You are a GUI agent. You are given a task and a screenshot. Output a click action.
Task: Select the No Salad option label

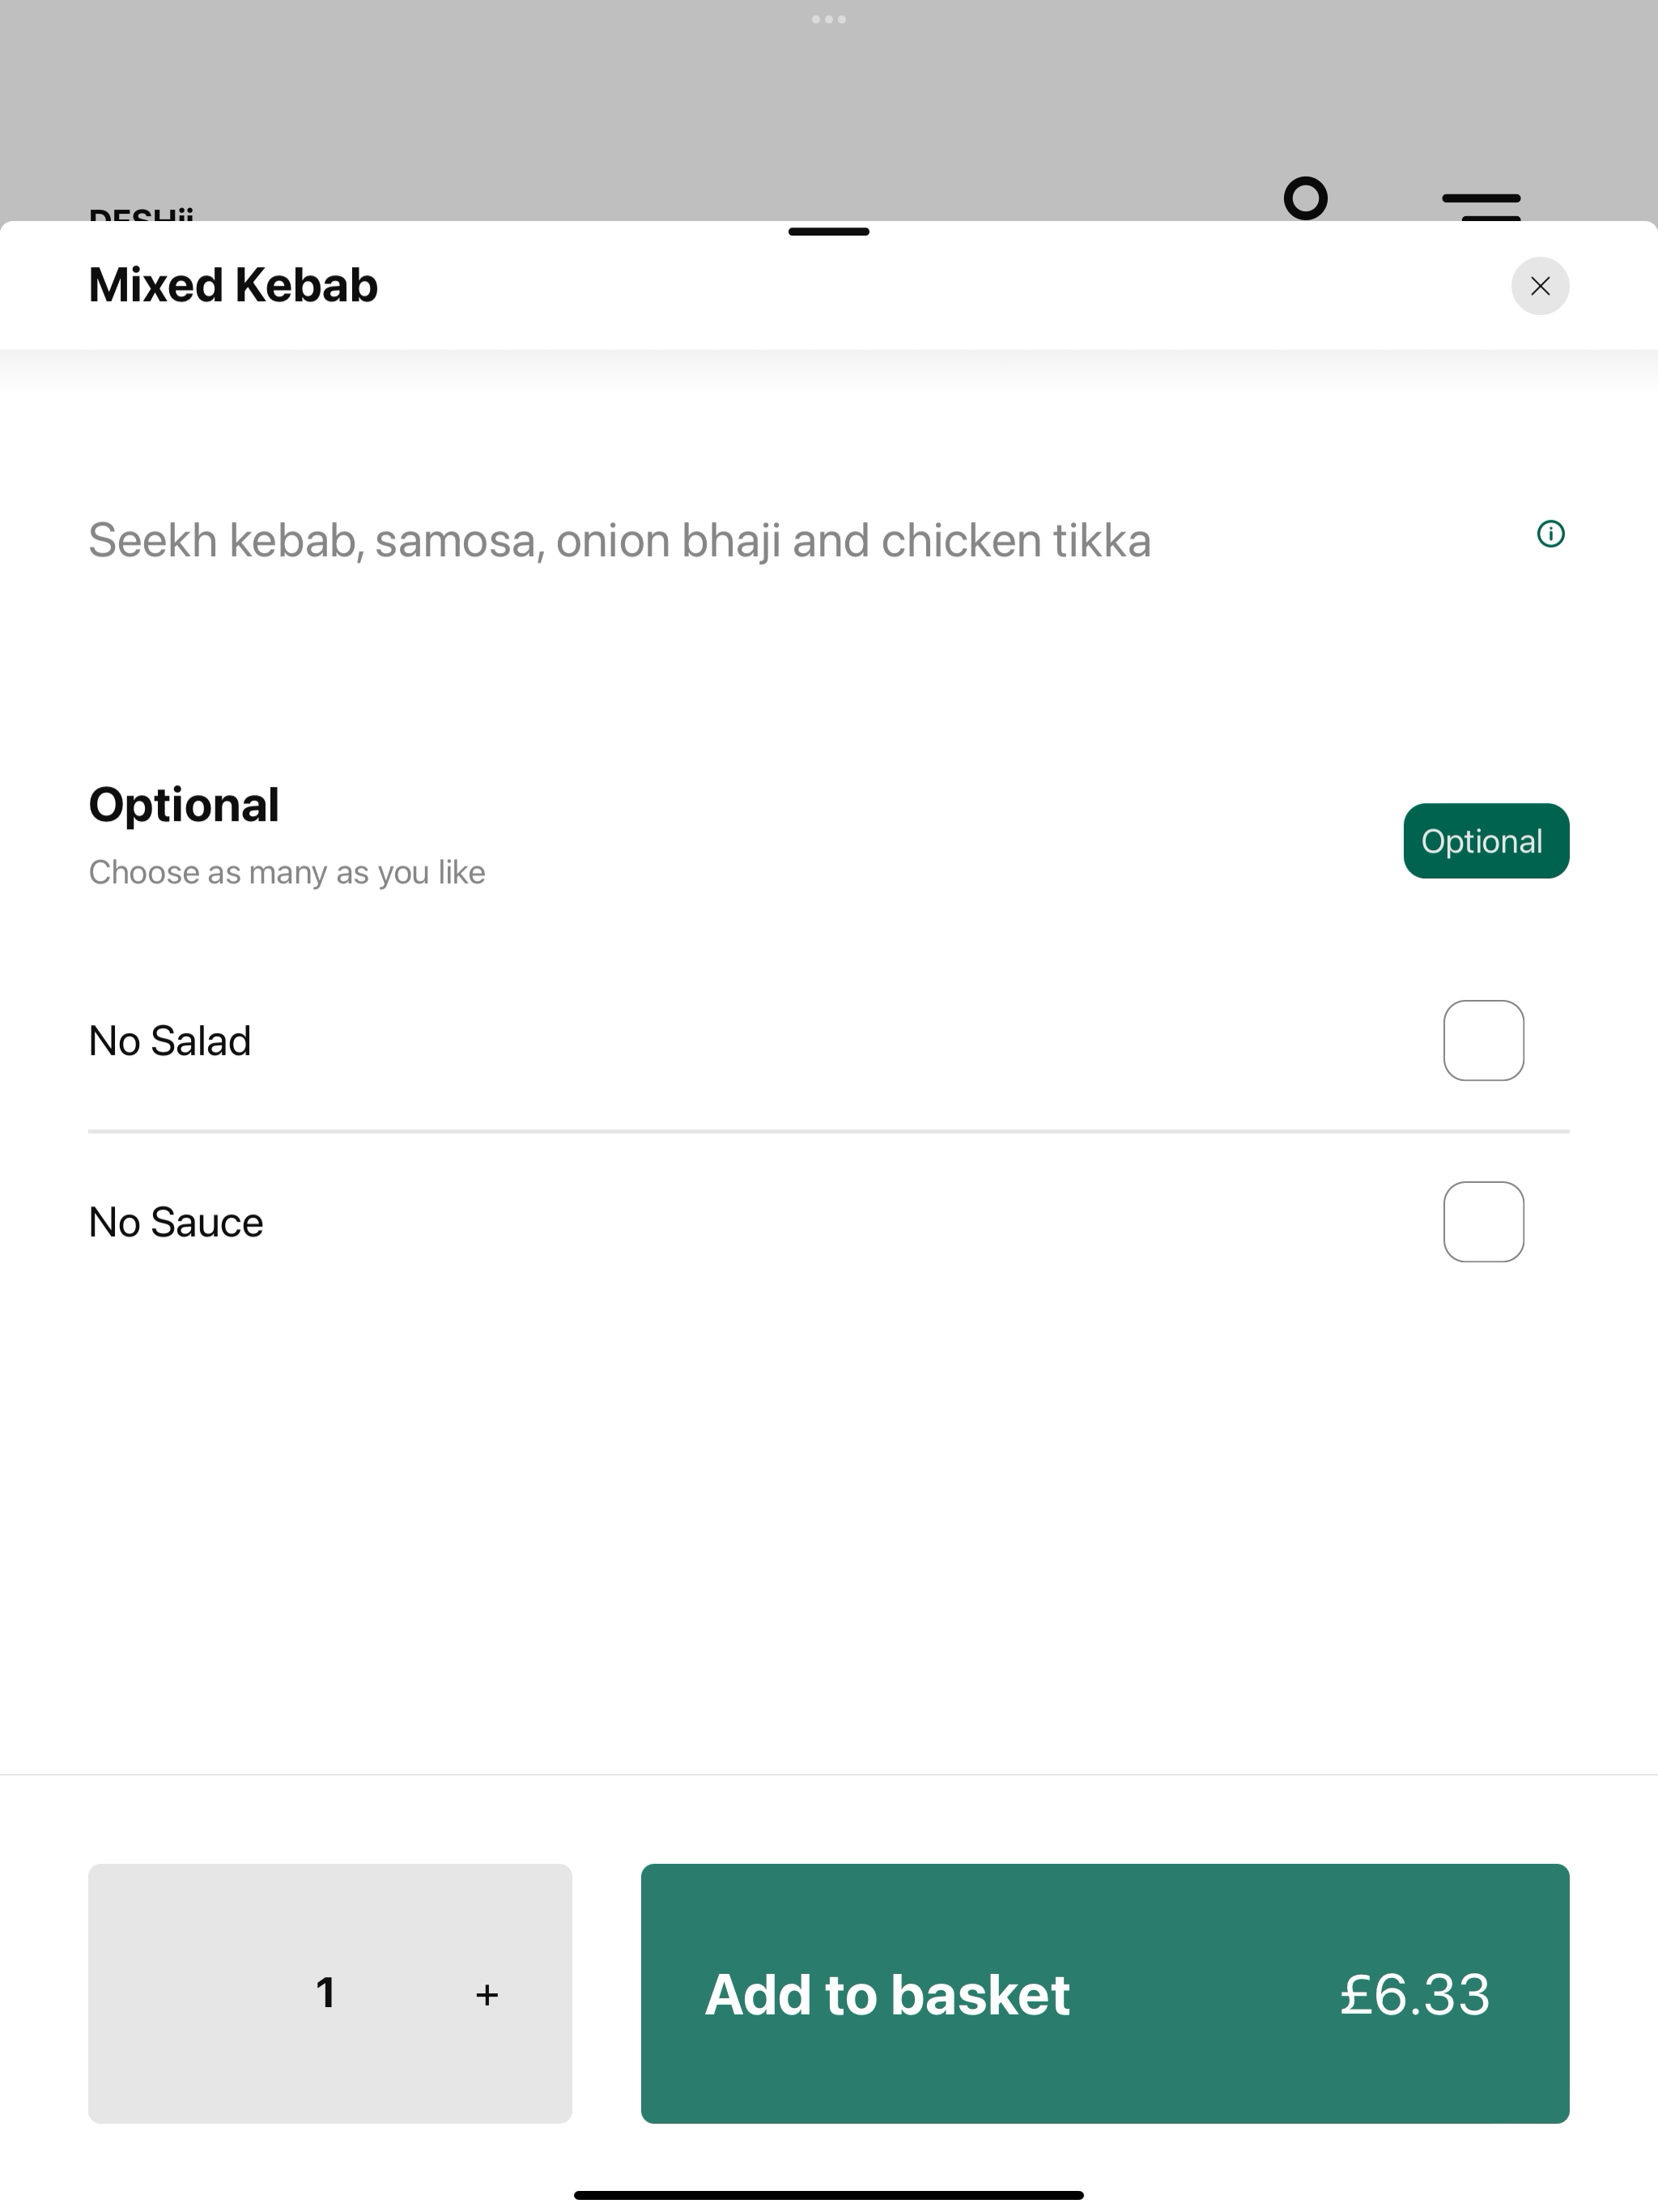pos(170,1041)
